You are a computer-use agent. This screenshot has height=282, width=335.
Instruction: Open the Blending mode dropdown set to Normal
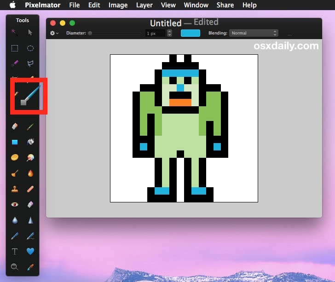[254, 33]
